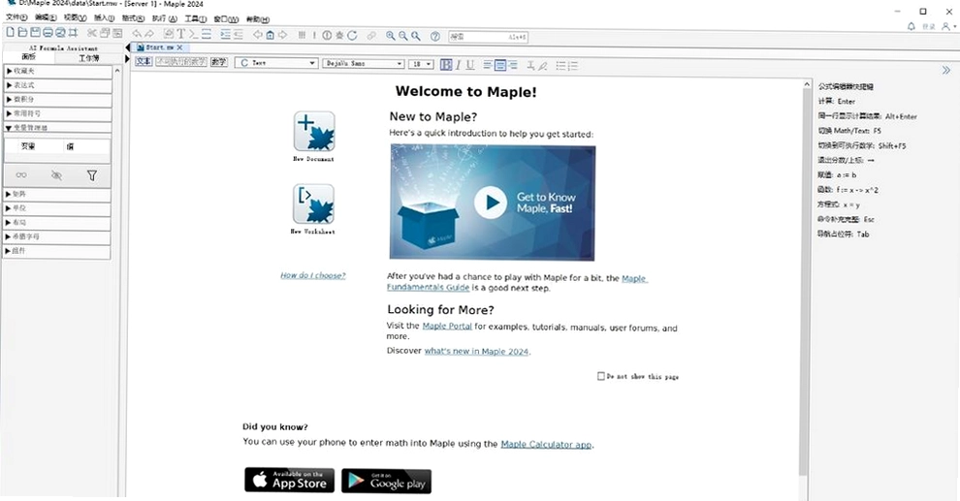Image resolution: width=960 pixels, height=501 pixels.
Task: Cut selection with the scissors icon
Action: (92, 34)
